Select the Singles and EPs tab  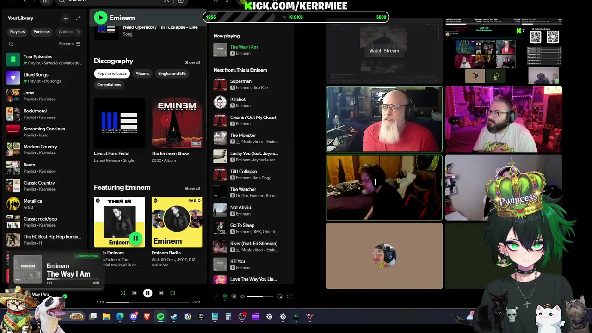tap(172, 74)
